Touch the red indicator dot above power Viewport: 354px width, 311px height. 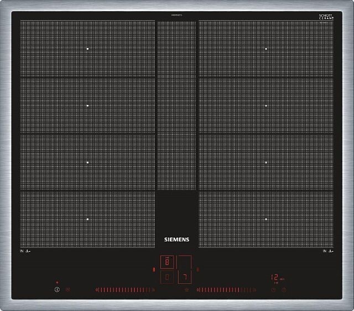56,282
